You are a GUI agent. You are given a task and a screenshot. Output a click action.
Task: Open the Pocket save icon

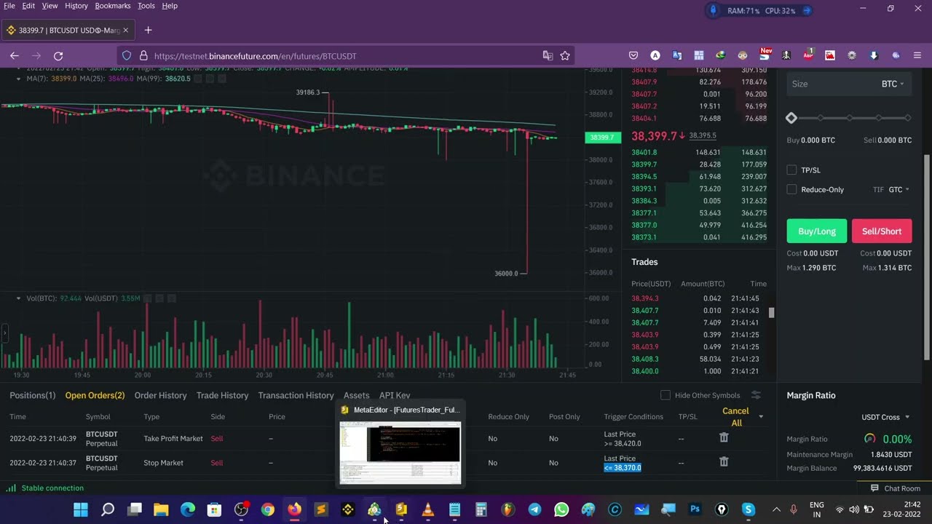[x=633, y=55]
